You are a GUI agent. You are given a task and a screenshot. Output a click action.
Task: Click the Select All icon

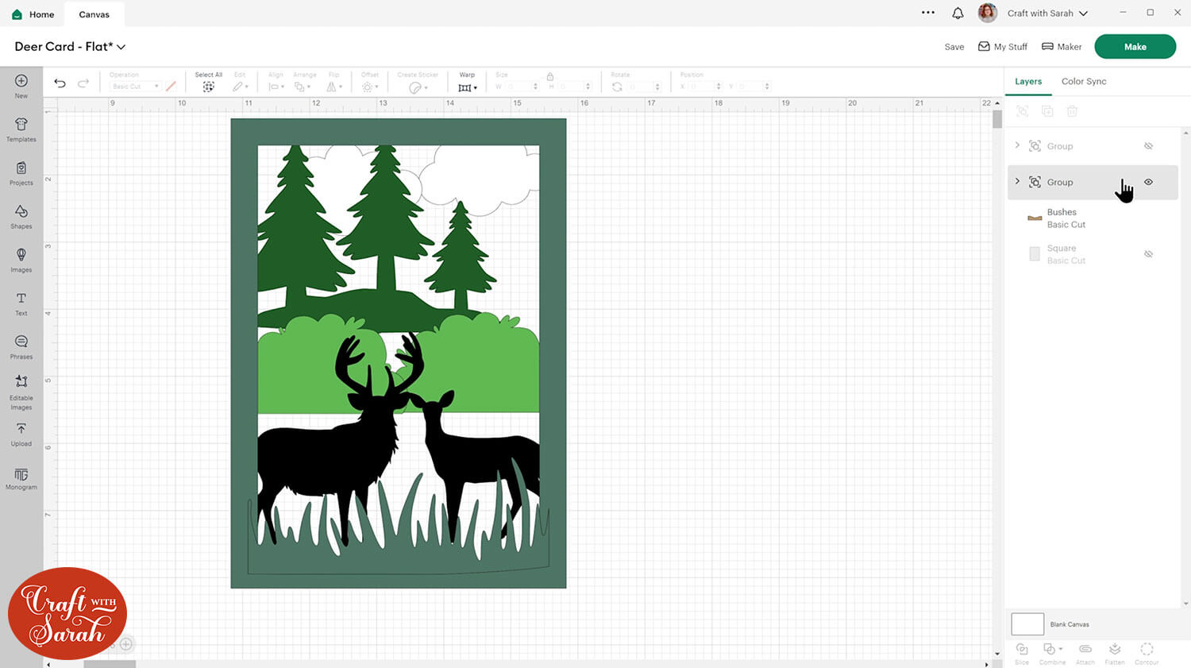pyautogui.click(x=208, y=87)
